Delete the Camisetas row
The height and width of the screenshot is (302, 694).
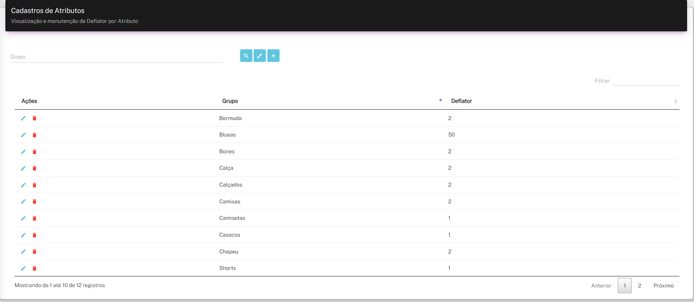click(34, 218)
